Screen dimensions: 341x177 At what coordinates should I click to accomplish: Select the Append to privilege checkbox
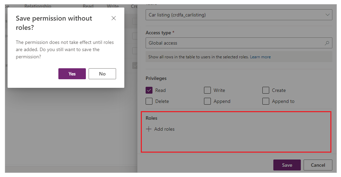click(x=266, y=102)
